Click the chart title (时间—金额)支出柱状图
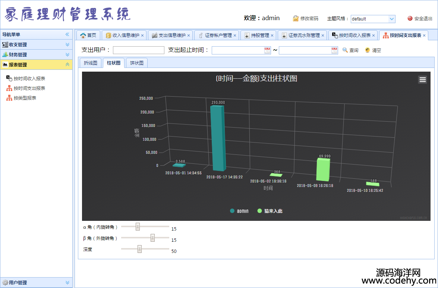The width and height of the screenshot is (438, 288). click(256, 79)
